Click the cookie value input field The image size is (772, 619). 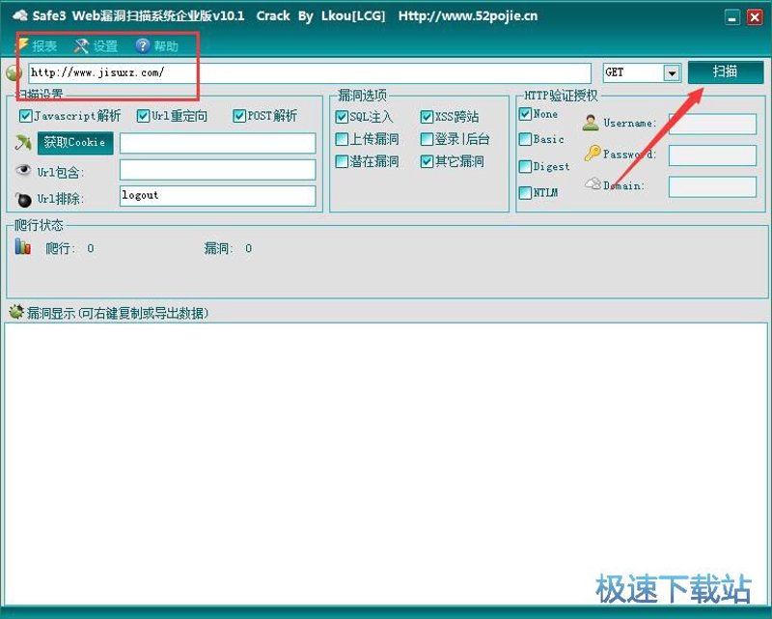pos(218,144)
